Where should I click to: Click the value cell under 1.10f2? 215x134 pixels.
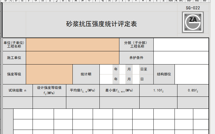[158, 103]
